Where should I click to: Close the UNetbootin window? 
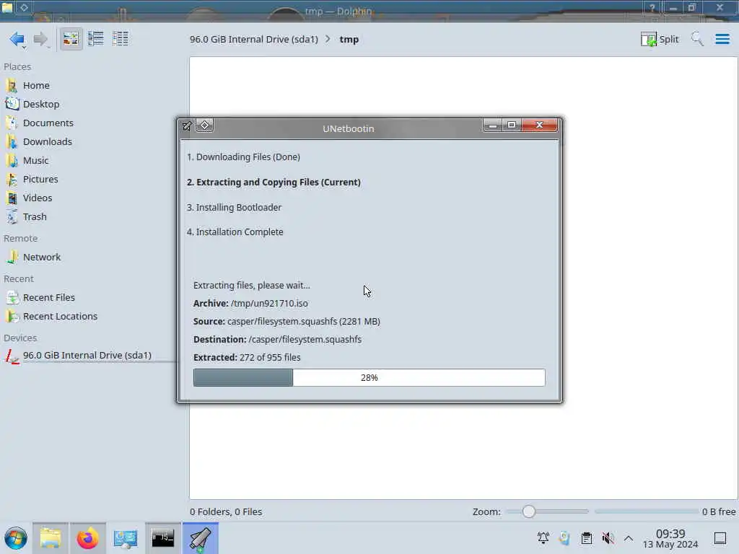tap(540, 126)
